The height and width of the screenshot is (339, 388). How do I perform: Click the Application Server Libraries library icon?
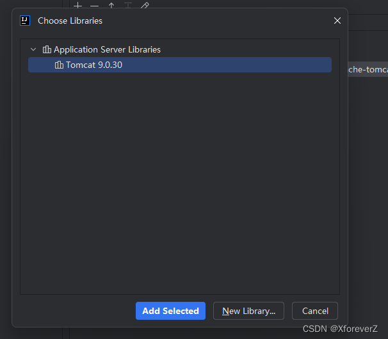click(x=47, y=49)
